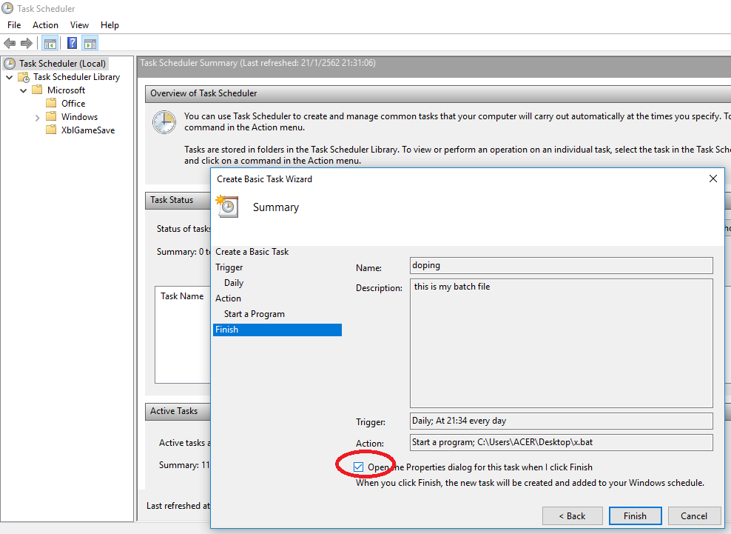Uncheck Open the Properties dialog checkbox

359,467
